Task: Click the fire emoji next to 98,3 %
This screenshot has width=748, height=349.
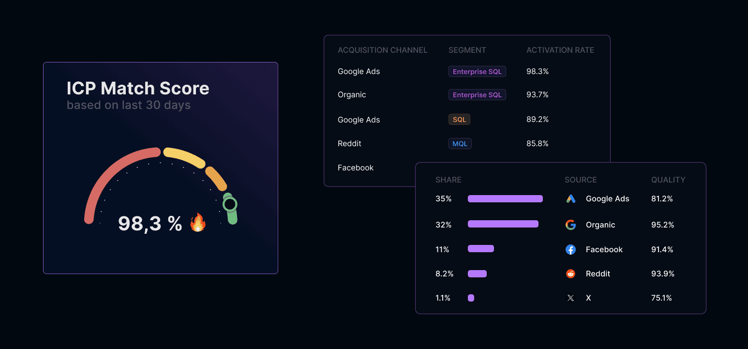Action: [198, 223]
